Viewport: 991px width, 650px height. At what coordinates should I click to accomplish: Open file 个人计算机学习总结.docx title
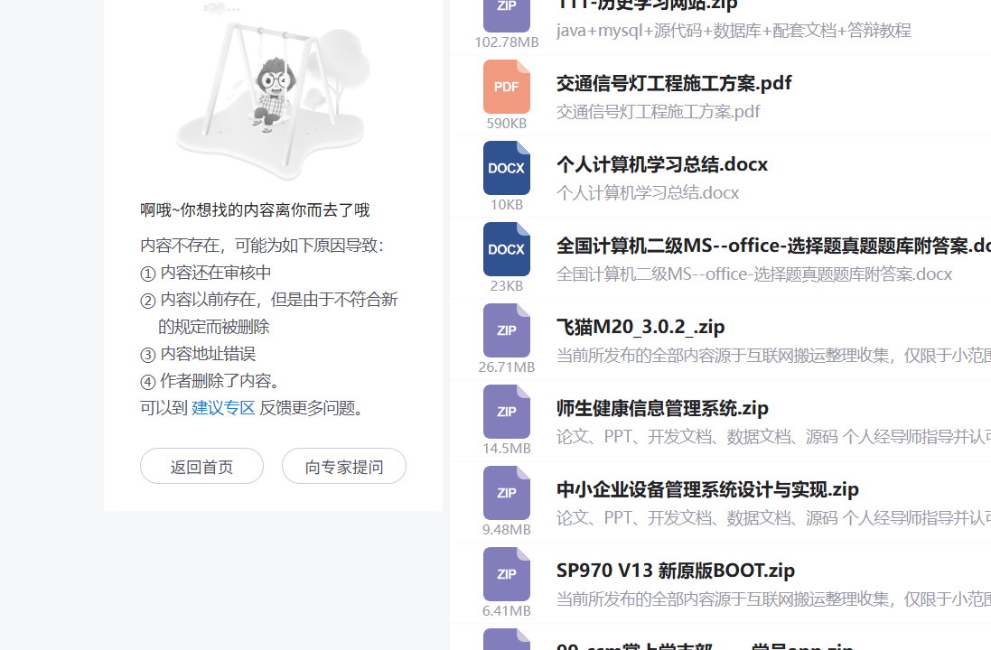(x=661, y=164)
